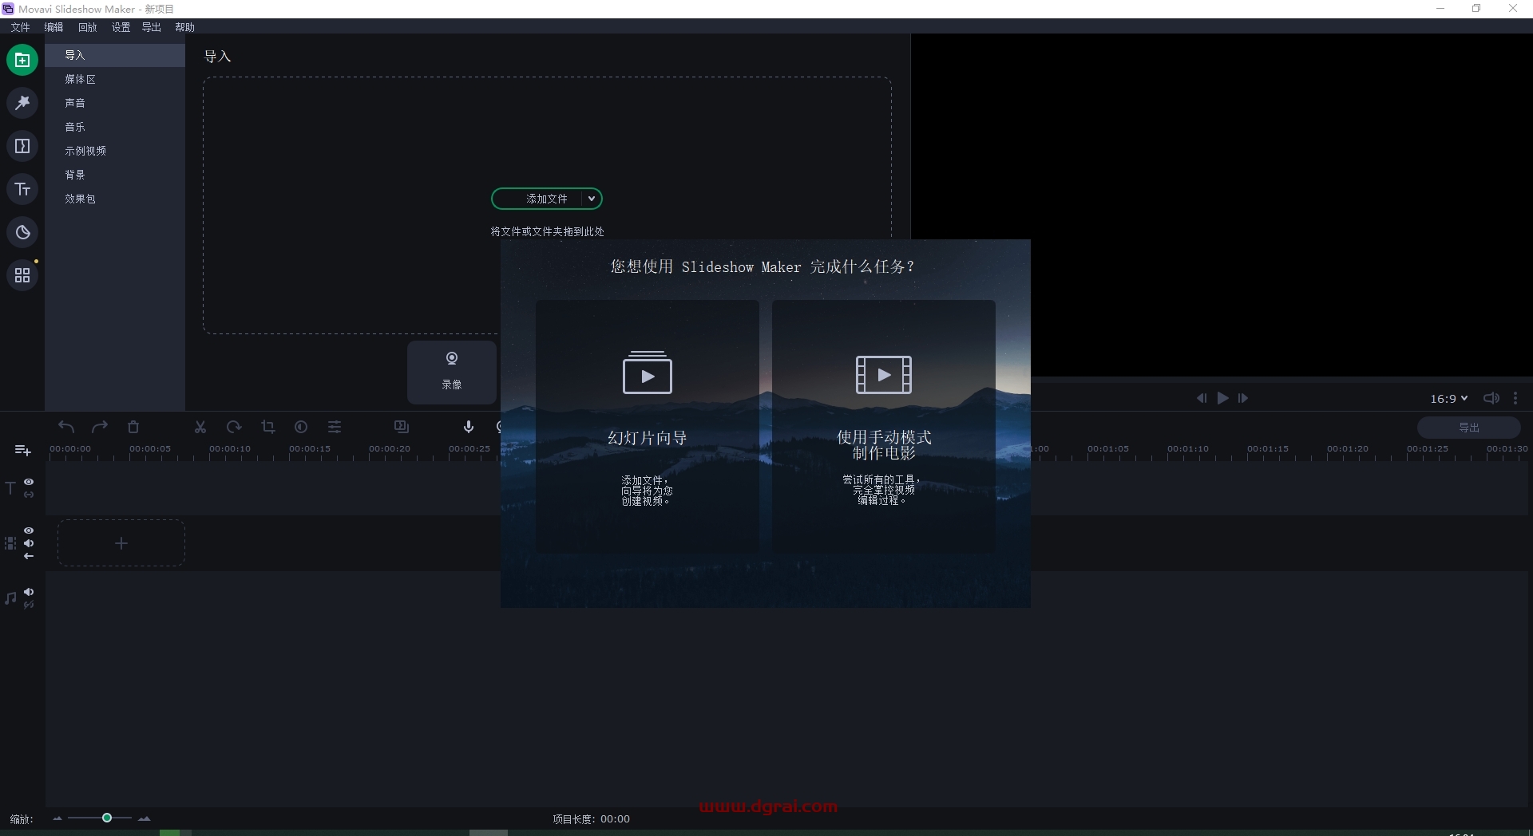The height and width of the screenshot is (836, 1533).
Task: Toggle video track eye visibility
Action: [29, 530]
